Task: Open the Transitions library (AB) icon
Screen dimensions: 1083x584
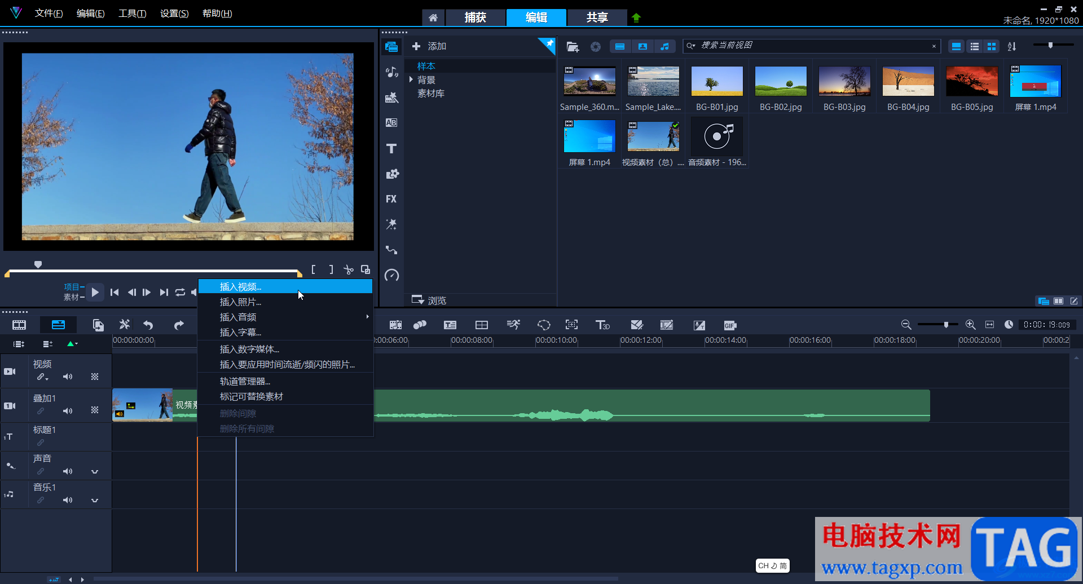Action: pos(391,123)
